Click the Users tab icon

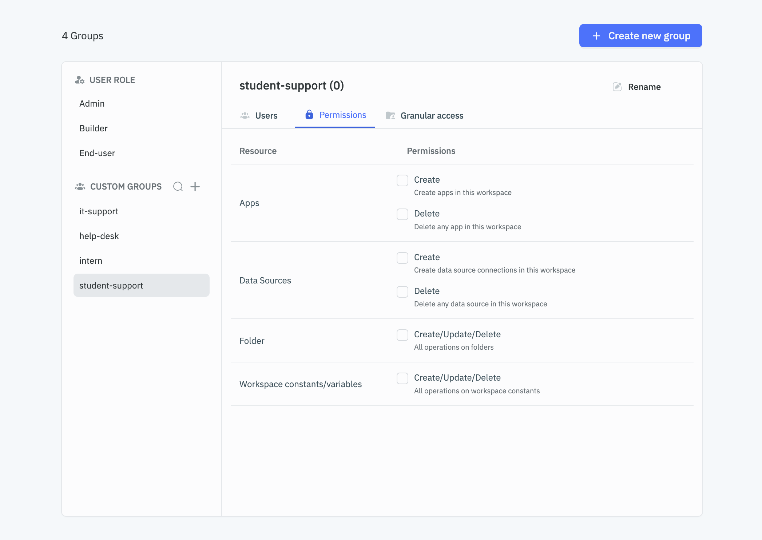coord(245,115)
